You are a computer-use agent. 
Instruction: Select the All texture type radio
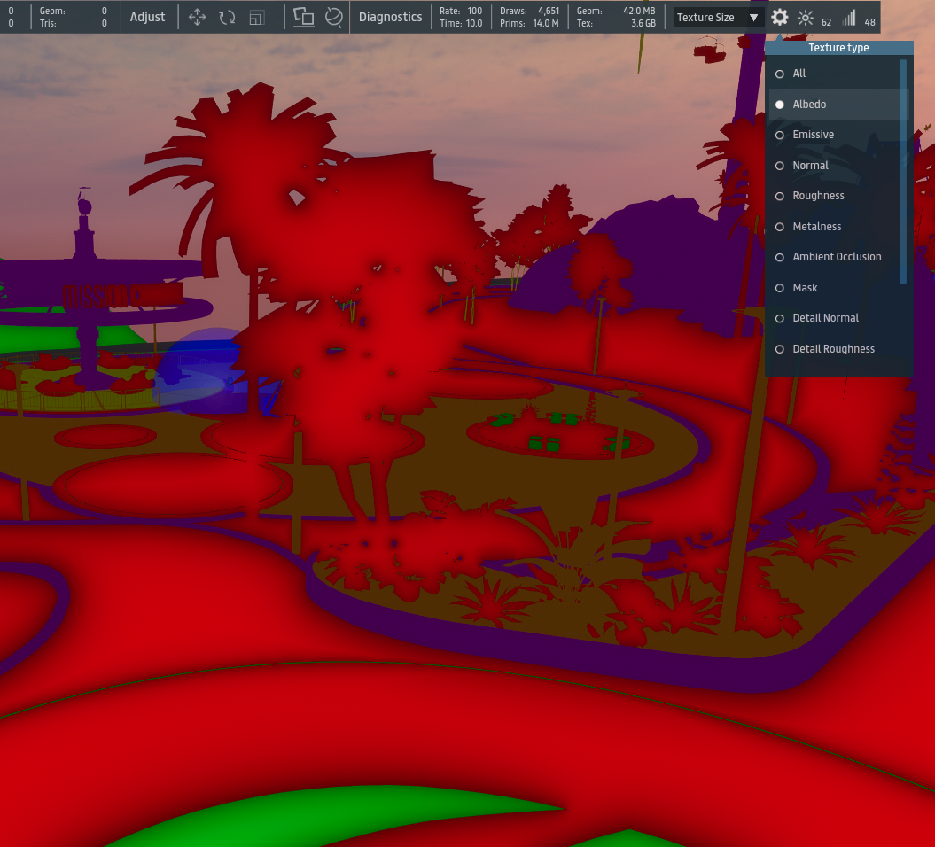pos(780,74)
